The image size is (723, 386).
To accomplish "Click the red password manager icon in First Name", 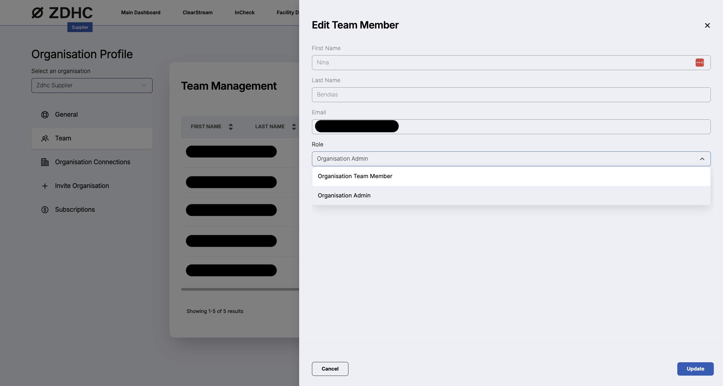I will tap(700, 63).
